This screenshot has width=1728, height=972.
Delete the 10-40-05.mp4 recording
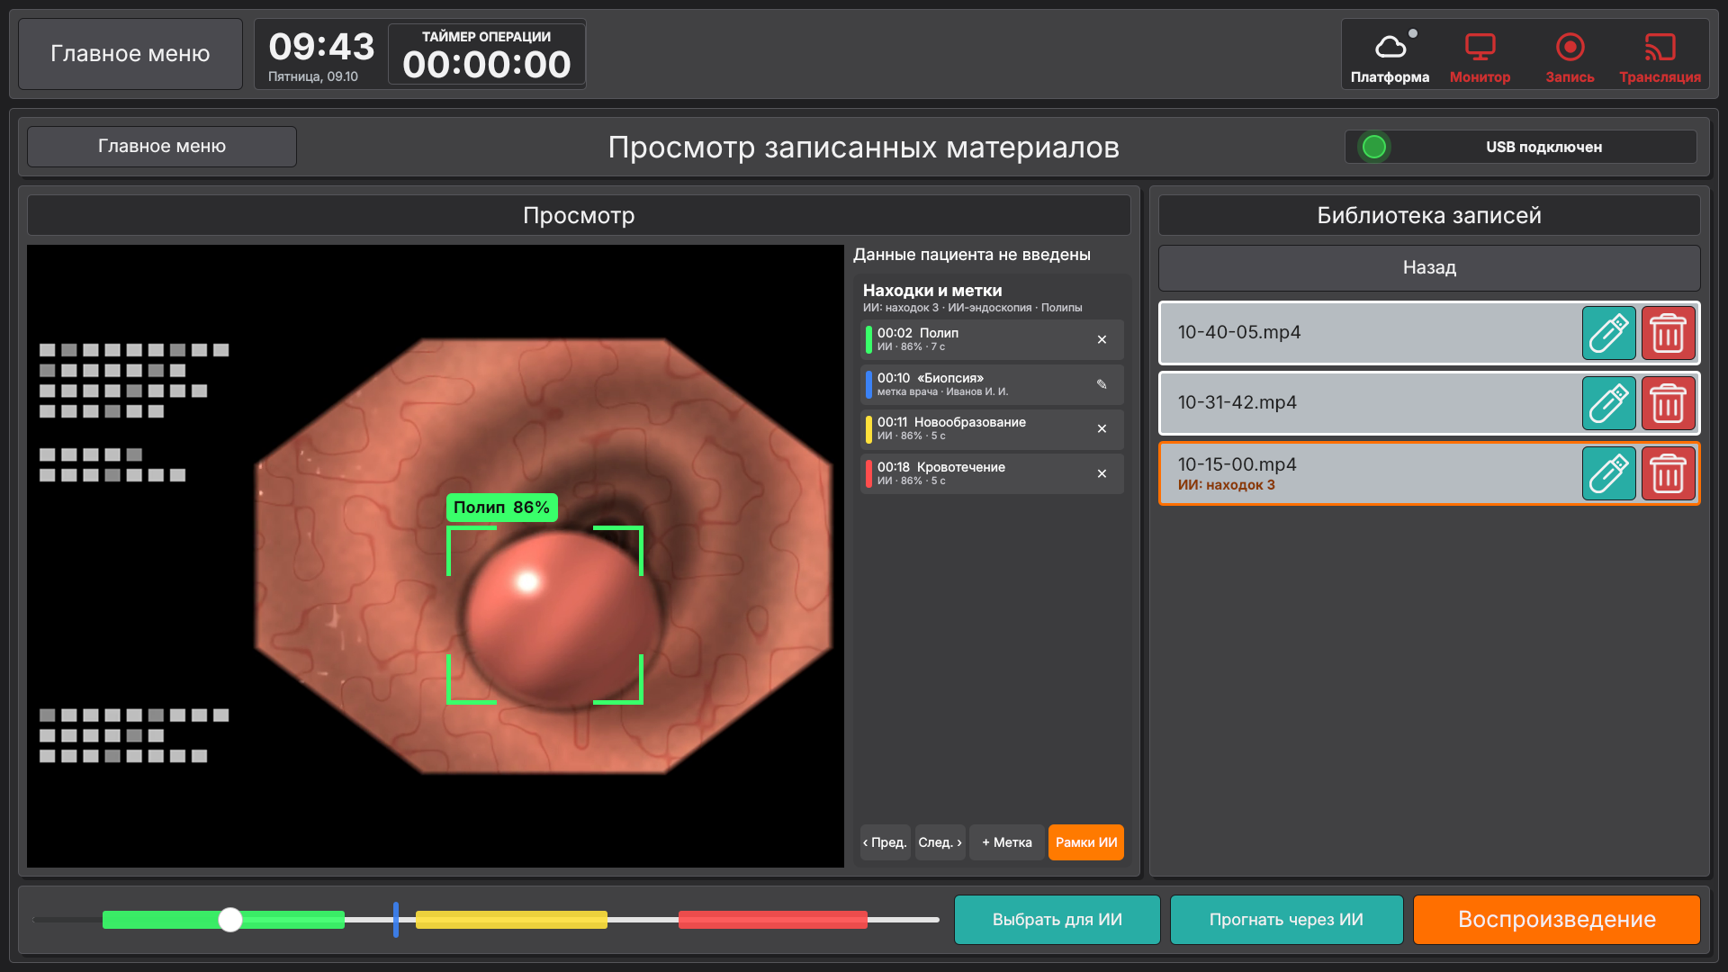[1668, 333]
